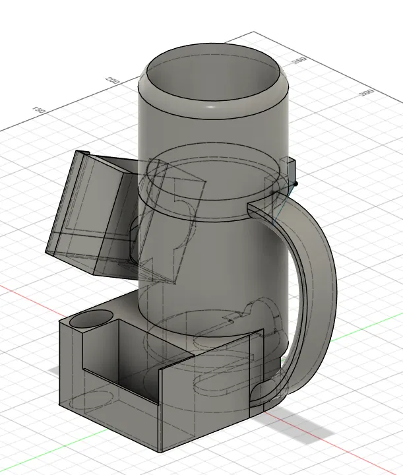
Task: Pick the open top rim of the cylinder
Action: point(213,72)
